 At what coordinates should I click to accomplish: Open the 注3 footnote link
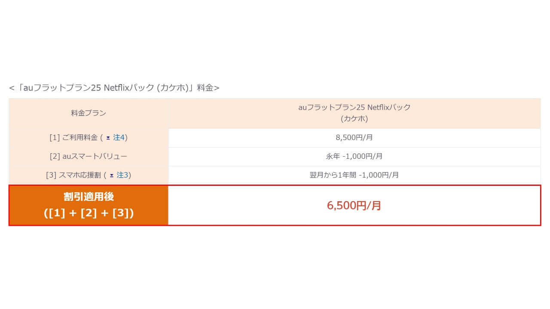coord(122,175)
